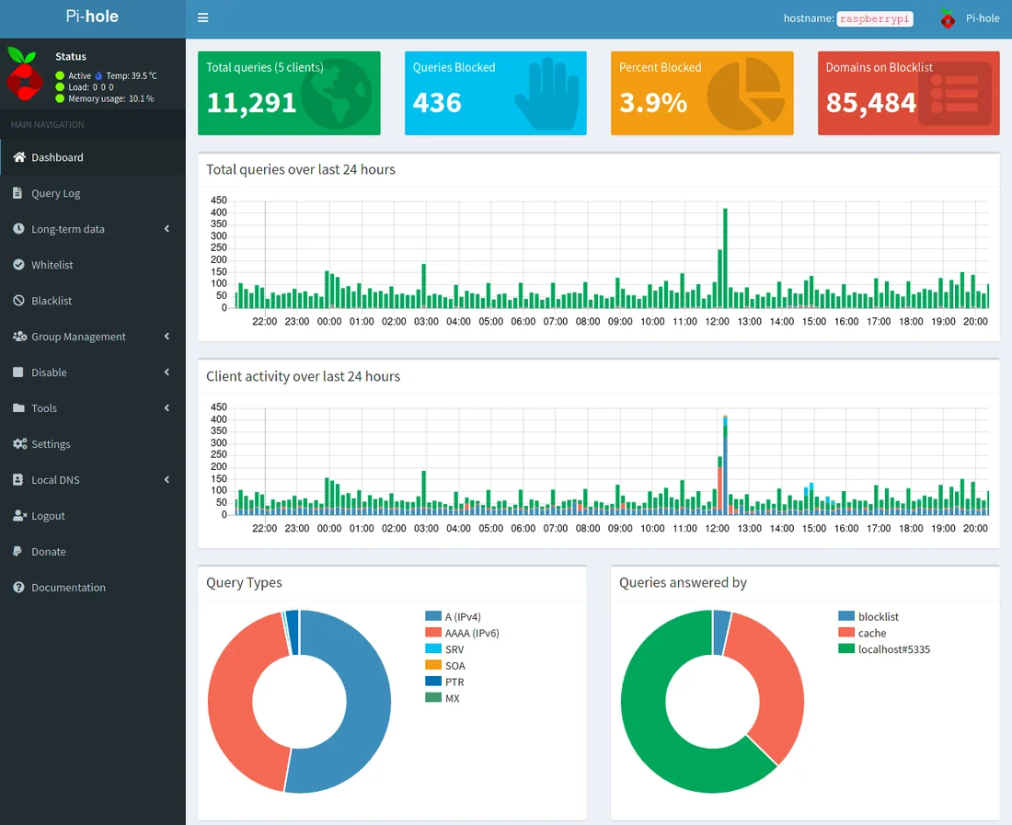
Task: Click the Long-term data clock icon
Action: point(18,228)
